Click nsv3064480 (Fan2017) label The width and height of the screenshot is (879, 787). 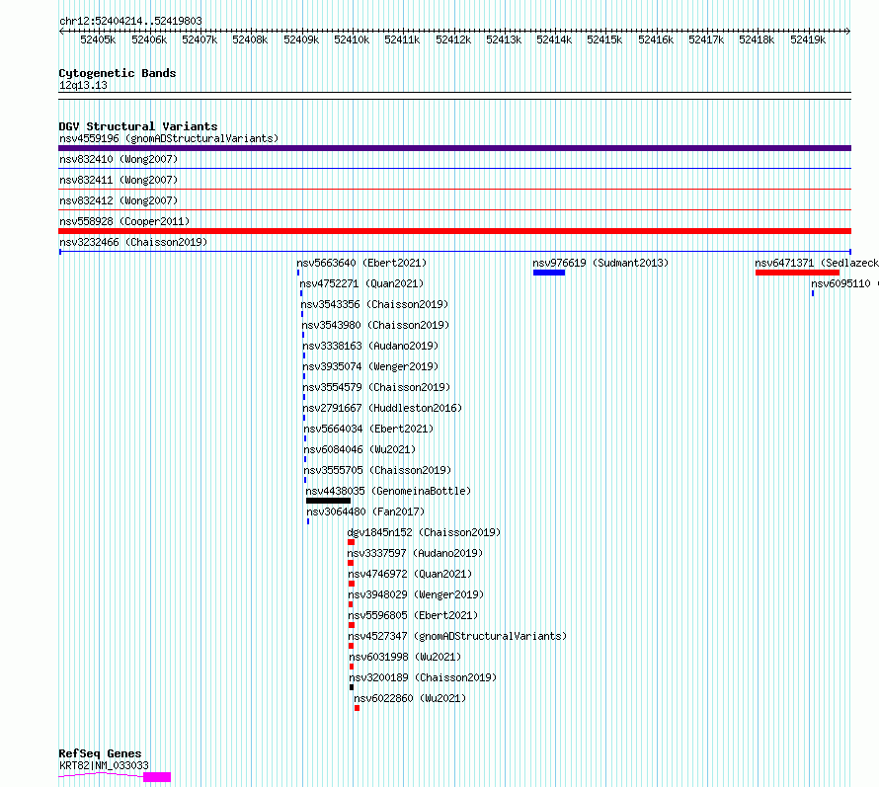[365, 512]
